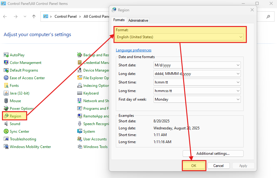Select the Formats tab

click(119, 20)
